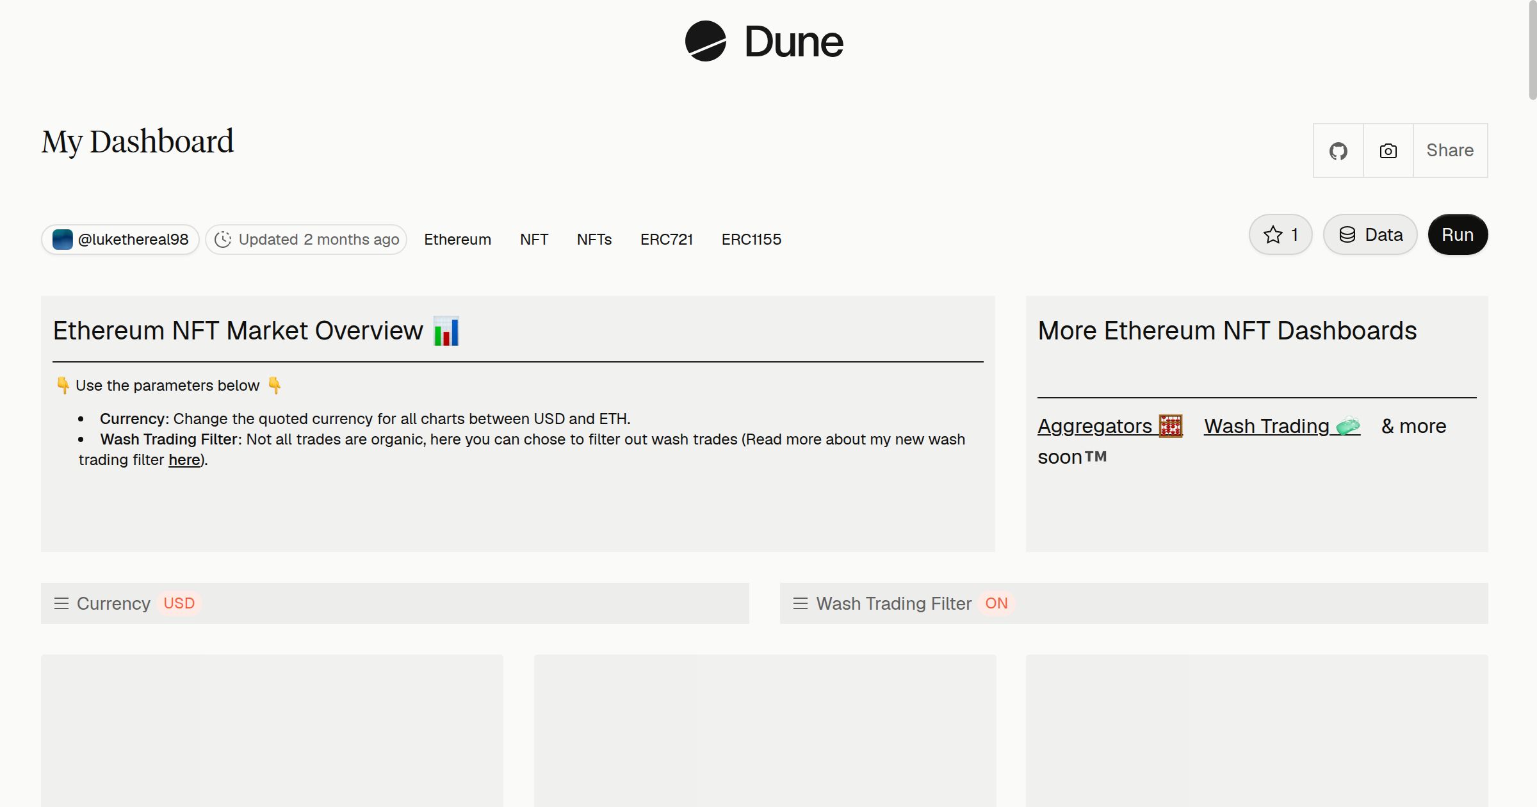Viewport: 1537px width, 807px height.
Task: Take a dashboard screenshot with camera icon
Action: point(1388,151)
